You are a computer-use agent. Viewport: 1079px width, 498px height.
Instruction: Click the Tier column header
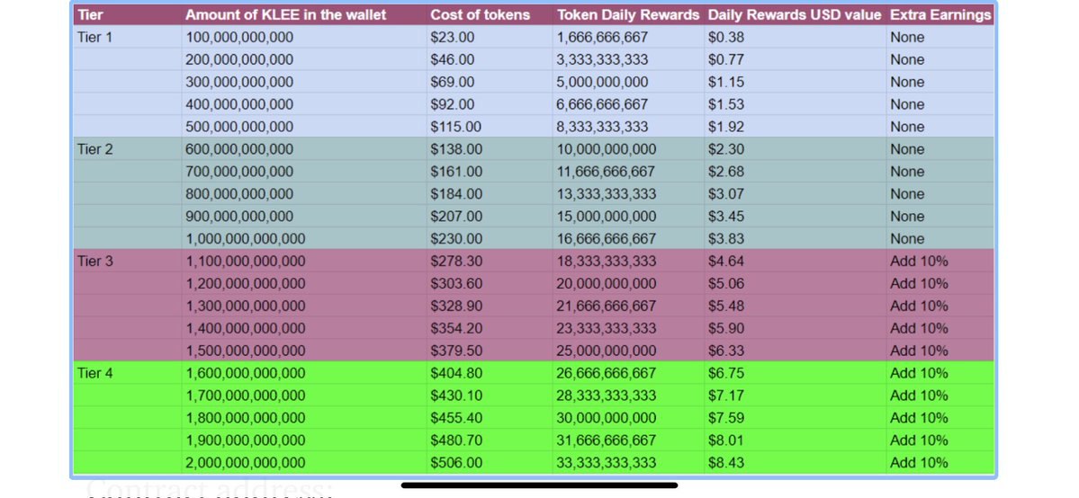(x=90, y=15)
